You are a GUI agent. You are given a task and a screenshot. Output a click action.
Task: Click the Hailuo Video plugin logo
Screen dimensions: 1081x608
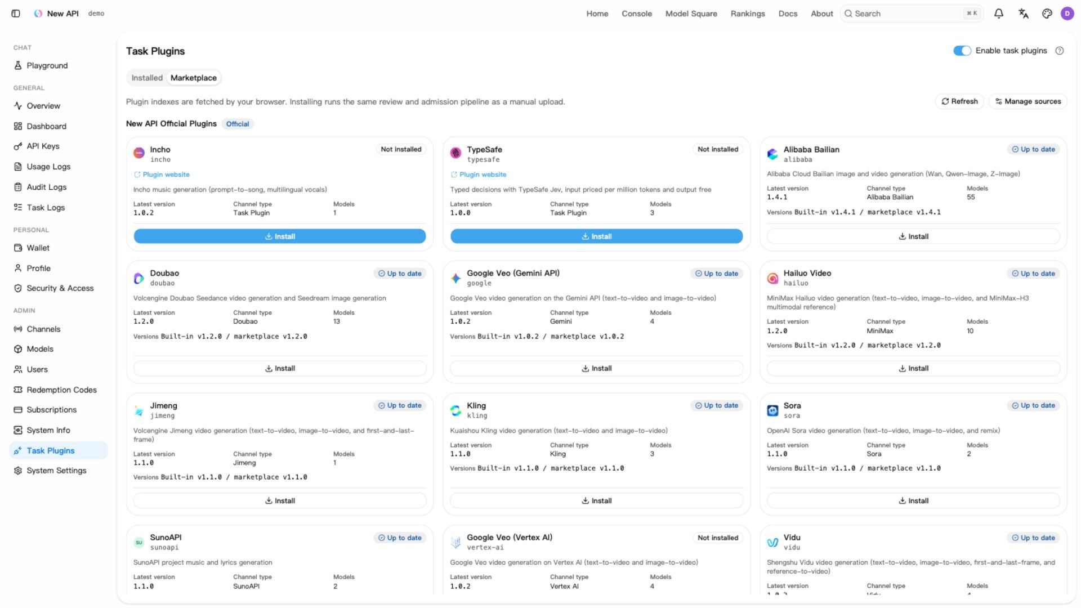[x=772, y=278]
